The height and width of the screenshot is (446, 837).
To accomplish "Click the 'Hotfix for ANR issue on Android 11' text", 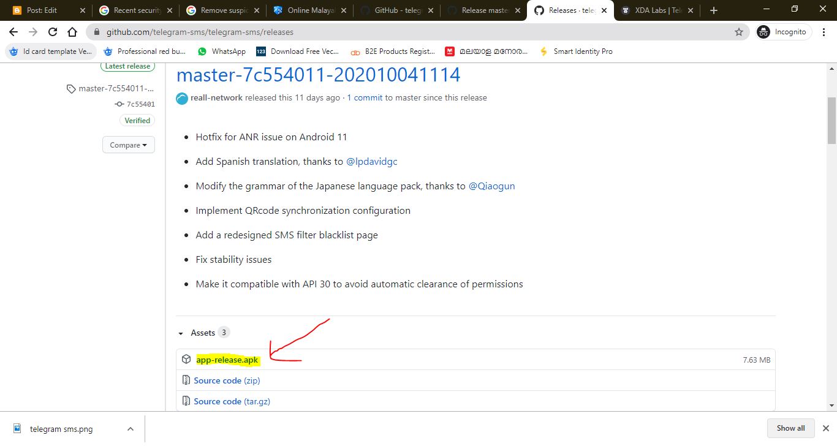I will [x=271, y=137].
